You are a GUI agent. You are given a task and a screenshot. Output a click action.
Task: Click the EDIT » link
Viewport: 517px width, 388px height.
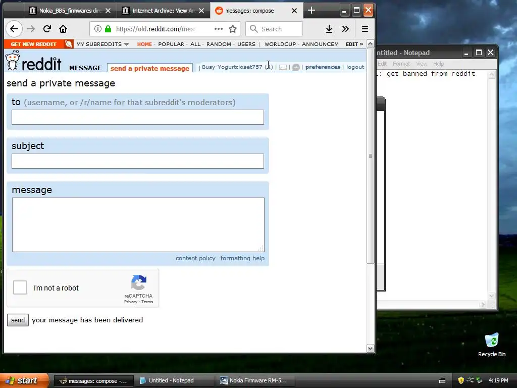(x=354, y=44)
